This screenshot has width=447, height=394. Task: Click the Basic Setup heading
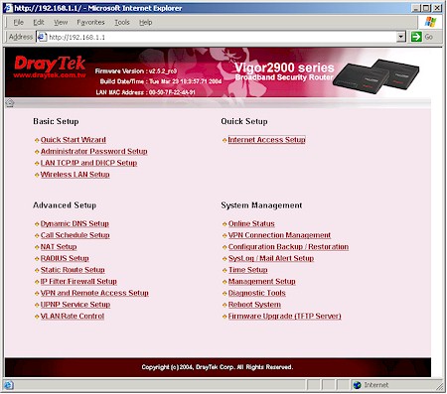[56, 121]
